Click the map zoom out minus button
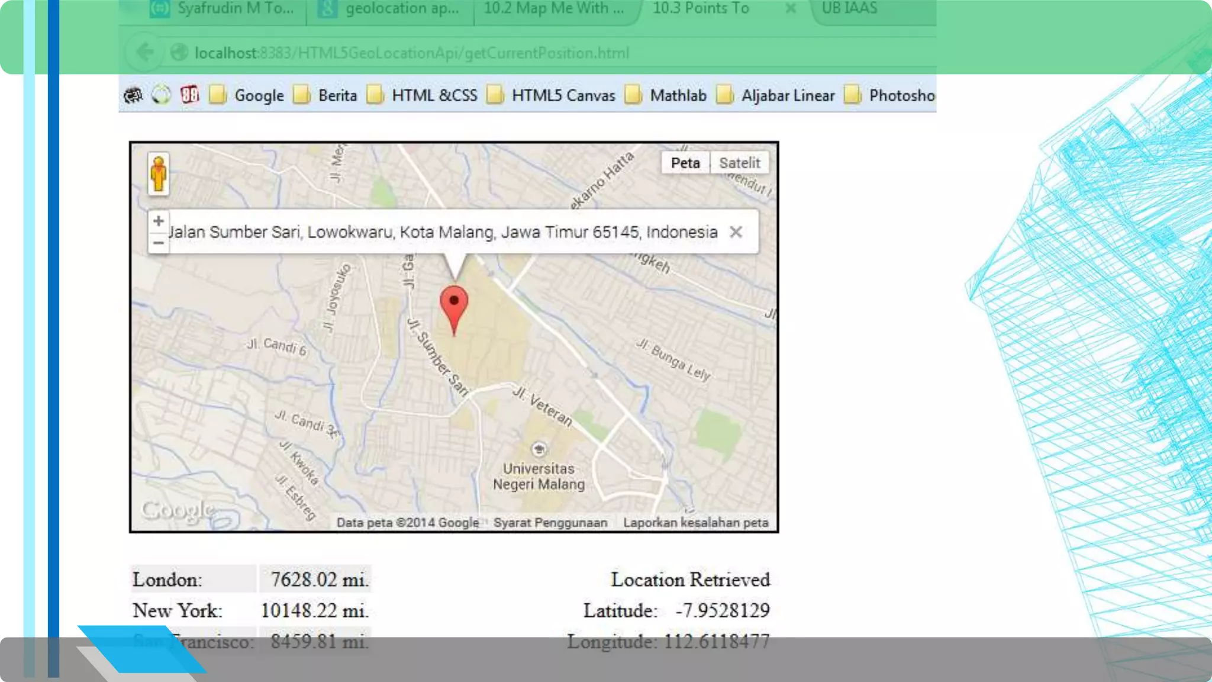Viewport: 1212px width, 682px height. (x=158, y=243)
